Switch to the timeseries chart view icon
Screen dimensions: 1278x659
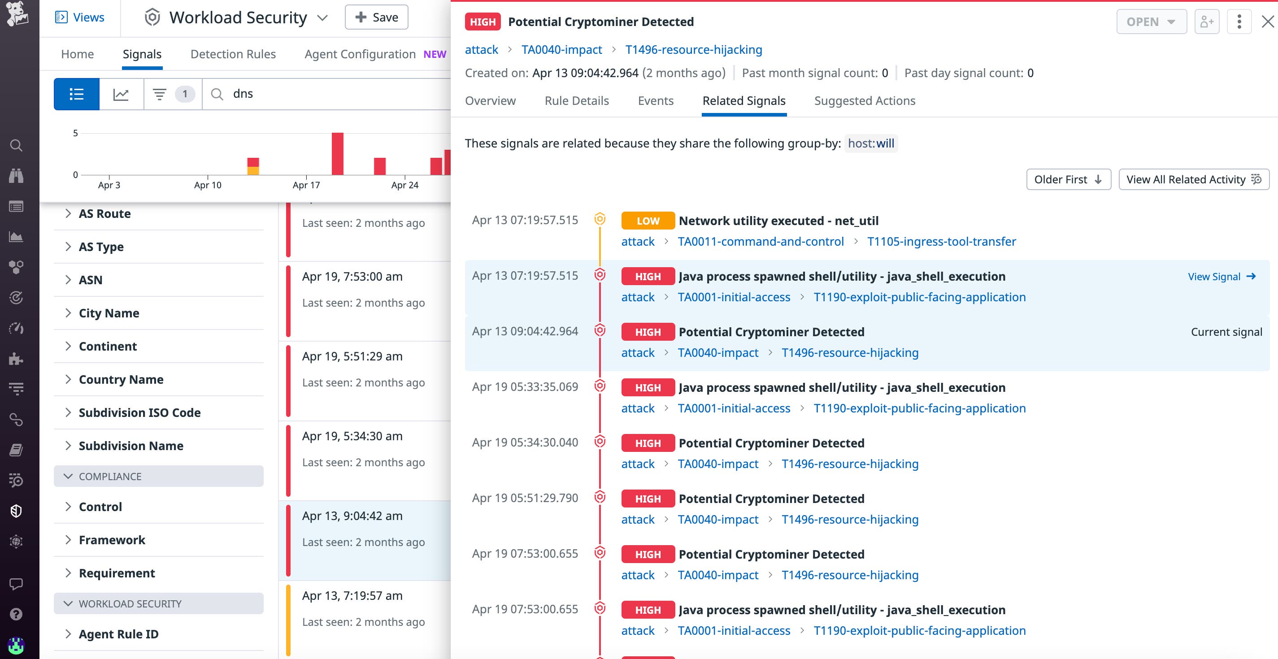pos(121,94)
